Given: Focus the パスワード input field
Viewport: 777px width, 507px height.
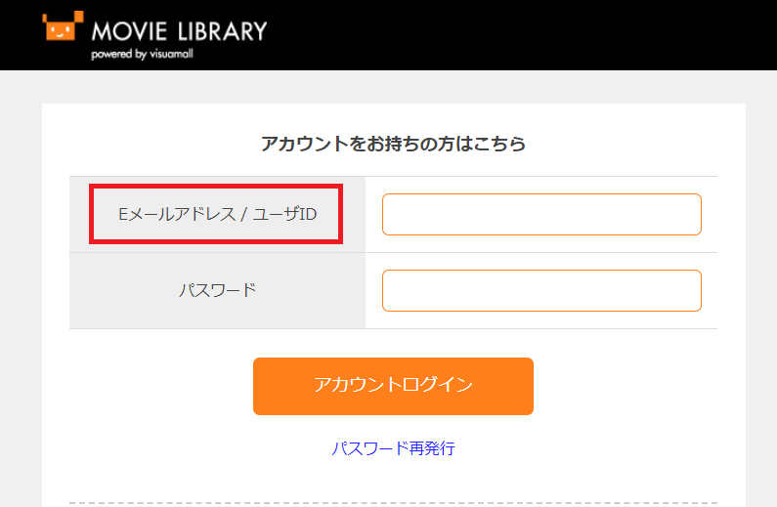Looking at the screenshot, I should [x=541, y=291].
